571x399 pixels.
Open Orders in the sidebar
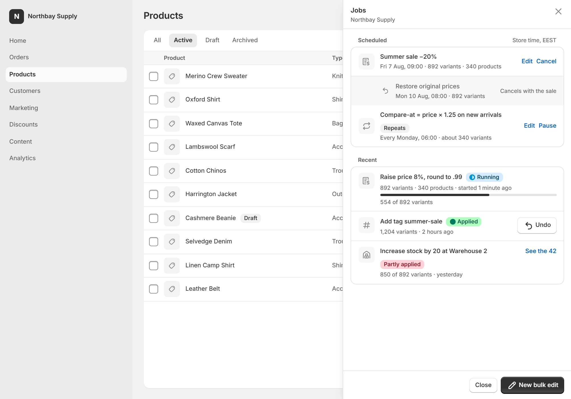pos(66,57)
